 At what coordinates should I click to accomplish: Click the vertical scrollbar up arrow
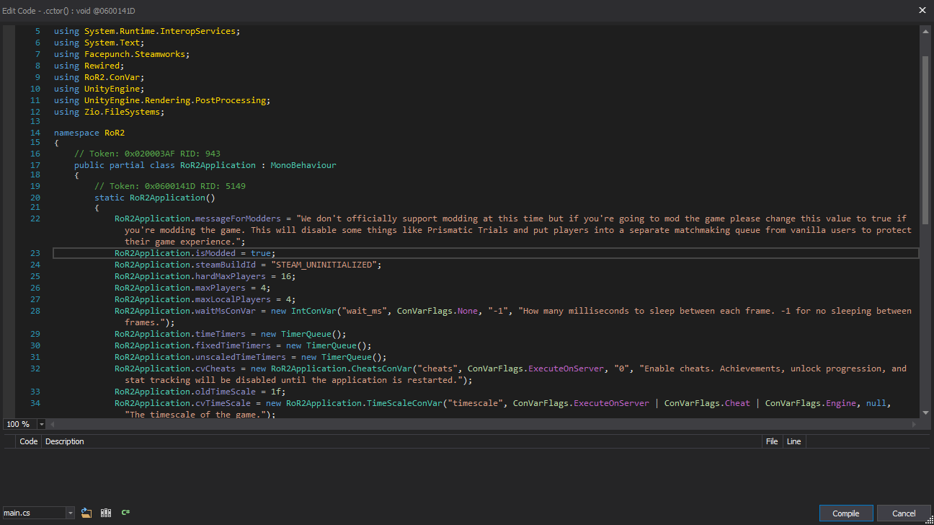tap(925, 31)
